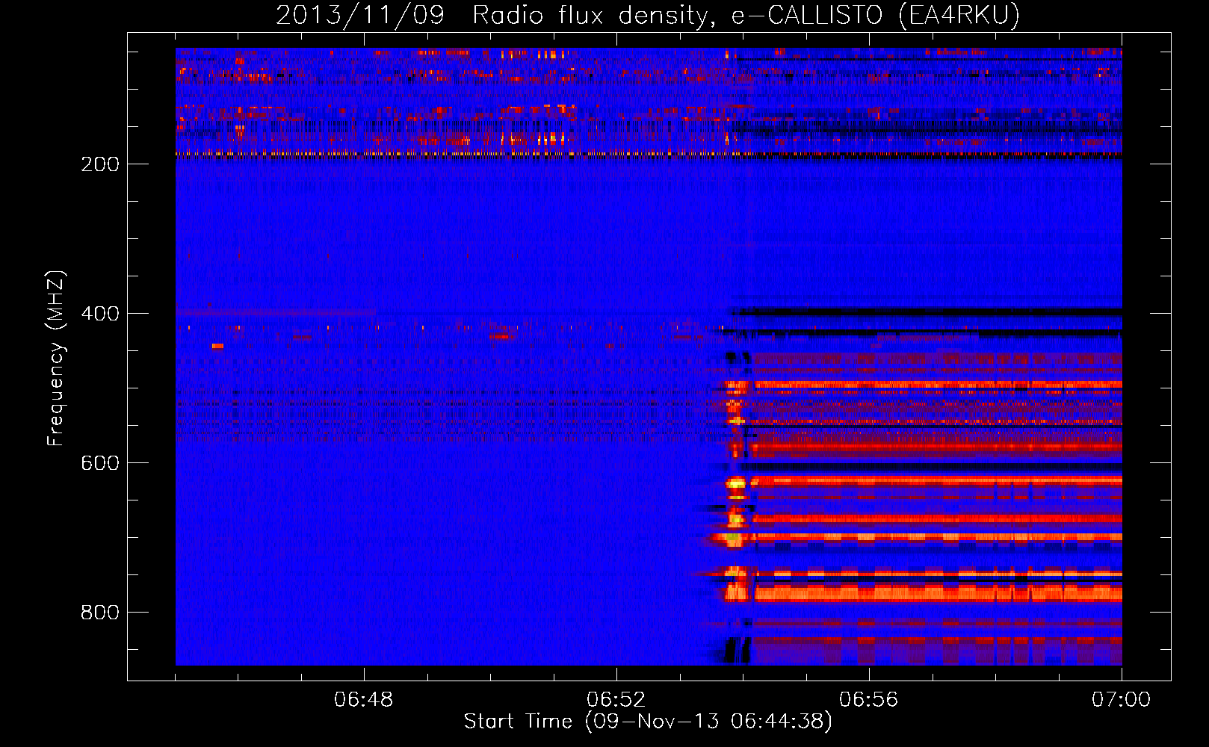Click the 06:48 time axis label

point(364,700)
